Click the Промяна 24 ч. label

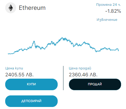[x=108, y=5]
